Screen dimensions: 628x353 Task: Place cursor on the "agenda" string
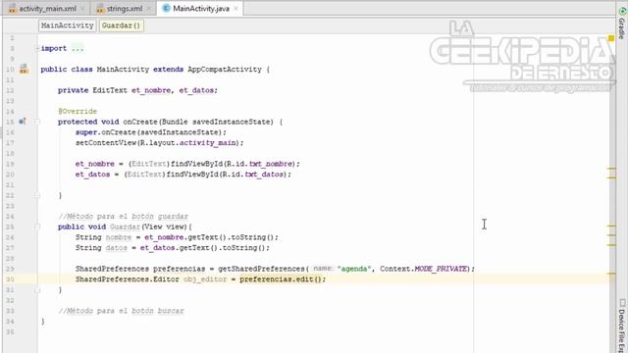[x=353, y=269]
